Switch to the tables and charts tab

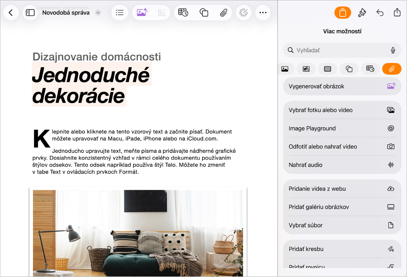point(370,69)
